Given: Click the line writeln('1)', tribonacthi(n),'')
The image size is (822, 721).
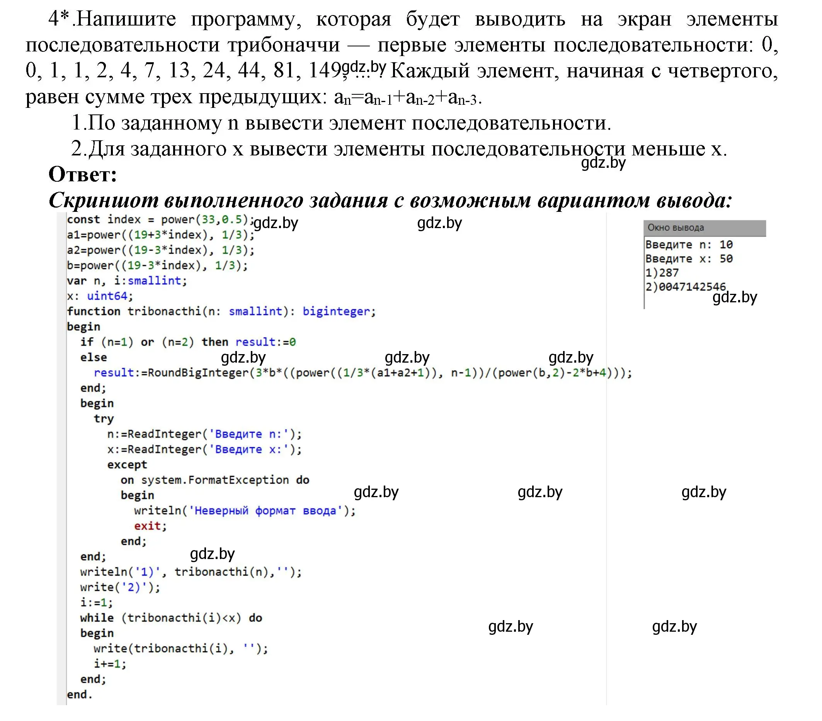Looking at the screenshot, I should (191, 572).
